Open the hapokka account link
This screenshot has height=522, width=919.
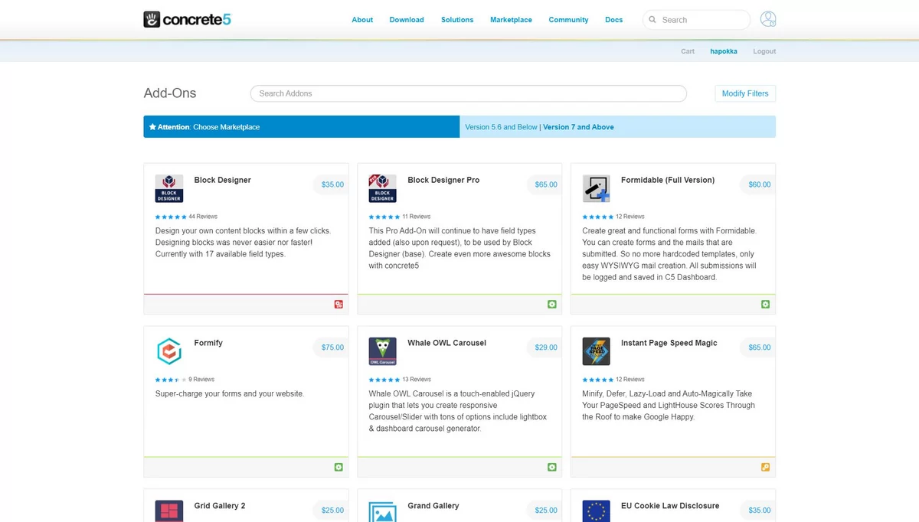pyautogui.click(x=724, y=51)
